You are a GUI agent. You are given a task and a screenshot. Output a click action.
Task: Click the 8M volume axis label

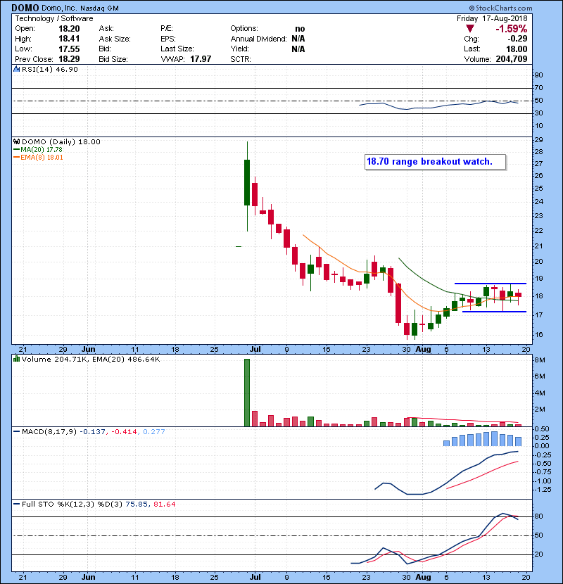[x=540, y=360]
